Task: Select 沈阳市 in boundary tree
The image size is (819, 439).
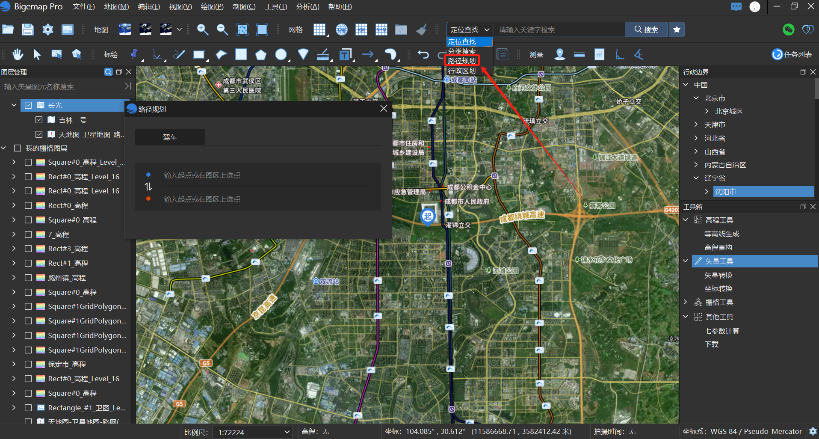Action: click(x=763, y=192)
